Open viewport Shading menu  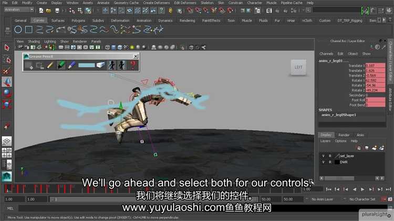click(34, 41)
